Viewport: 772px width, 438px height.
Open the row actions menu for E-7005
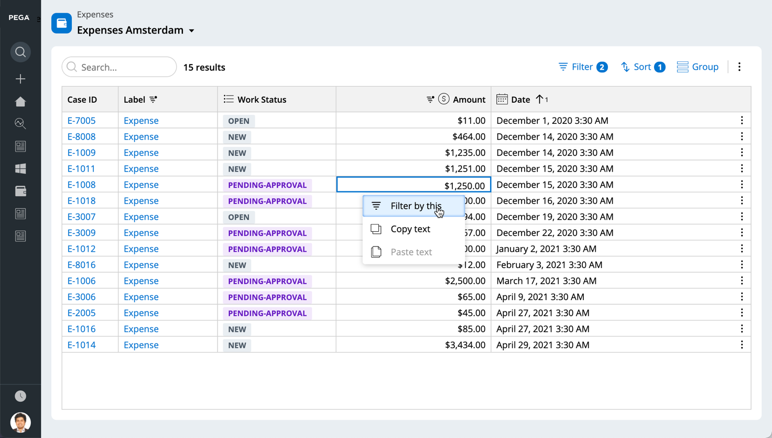coord(742,120)
